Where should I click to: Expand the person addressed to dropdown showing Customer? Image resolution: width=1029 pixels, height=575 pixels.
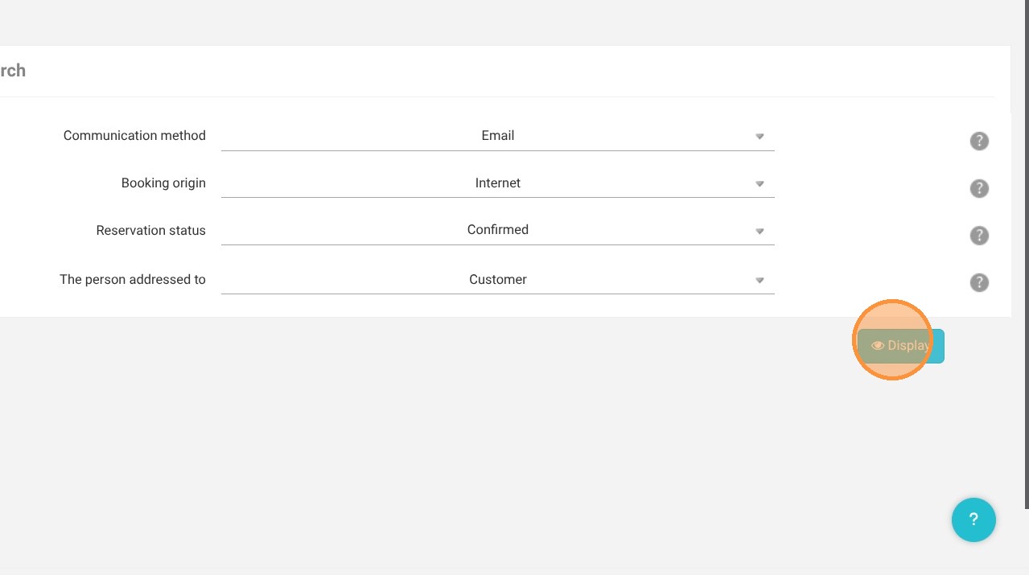497,280
